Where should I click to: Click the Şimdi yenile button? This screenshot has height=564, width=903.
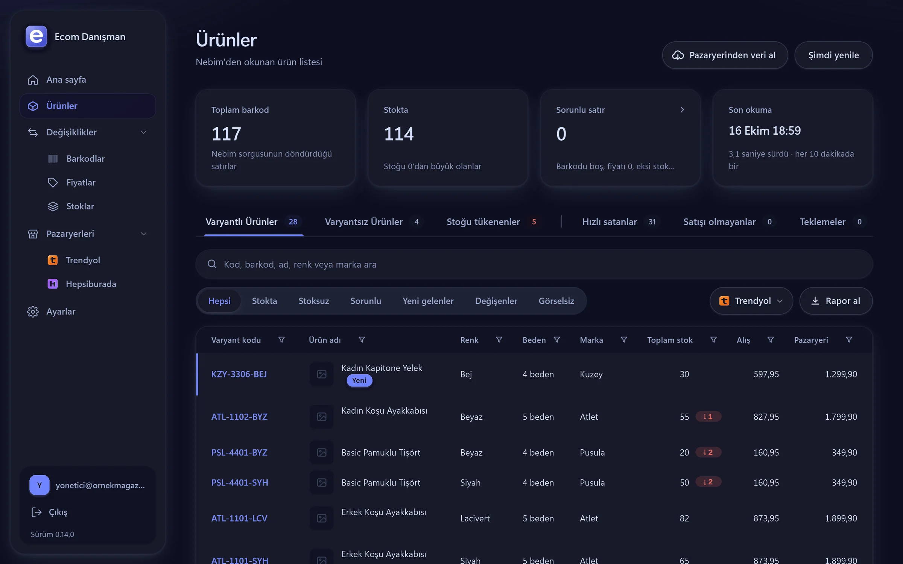833,55
